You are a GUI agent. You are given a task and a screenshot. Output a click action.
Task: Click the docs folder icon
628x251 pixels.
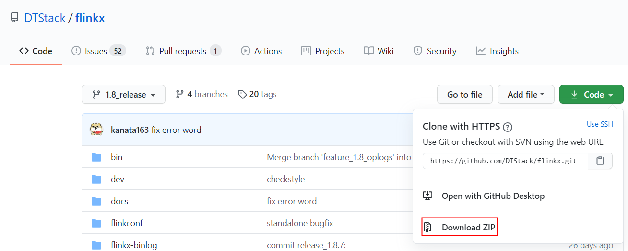tap(97, 201)
